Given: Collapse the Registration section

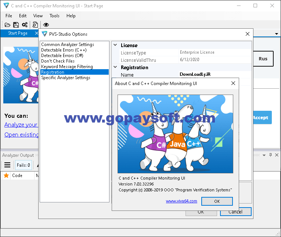Looking at the screenshot, I should tap(115, 67).
